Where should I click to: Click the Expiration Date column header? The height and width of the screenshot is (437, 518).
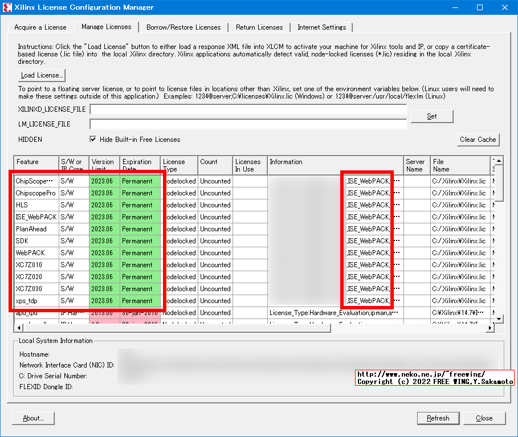(x=140, y=165)
